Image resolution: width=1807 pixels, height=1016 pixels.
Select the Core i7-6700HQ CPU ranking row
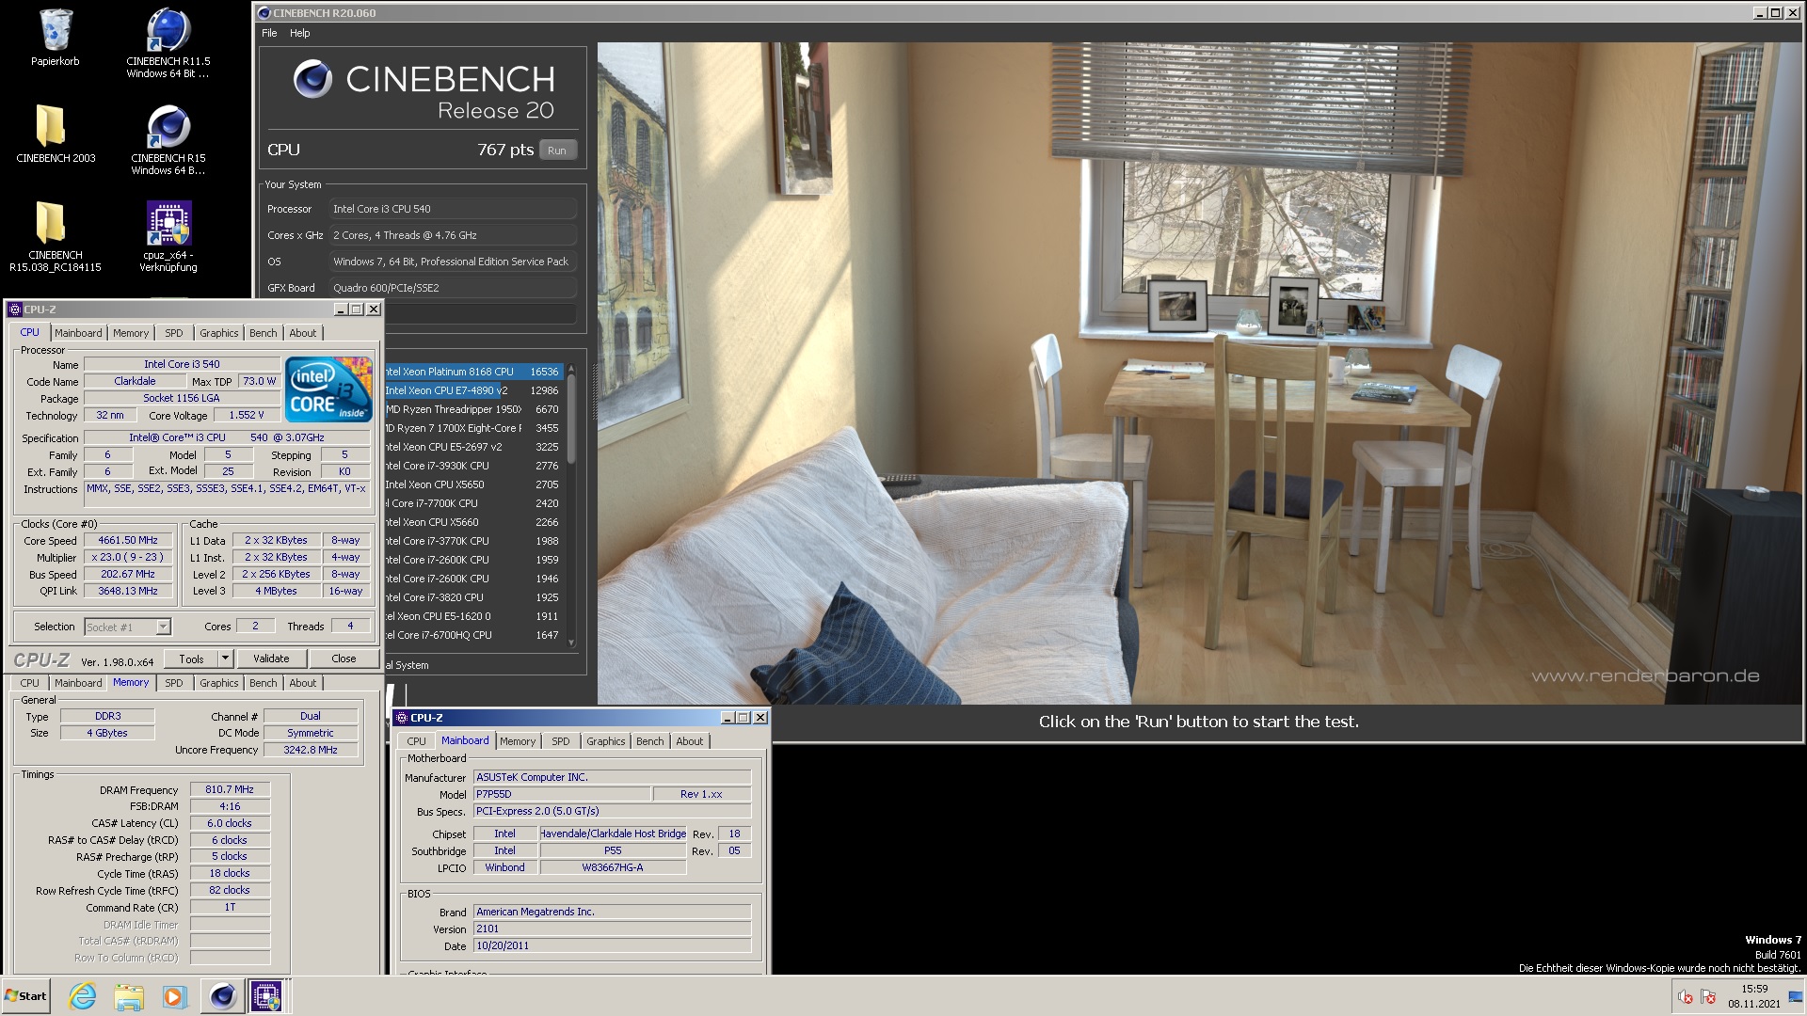(x=473, y=635)
